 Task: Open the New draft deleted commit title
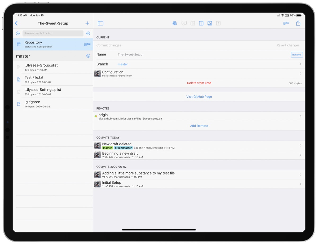point(117,144)
